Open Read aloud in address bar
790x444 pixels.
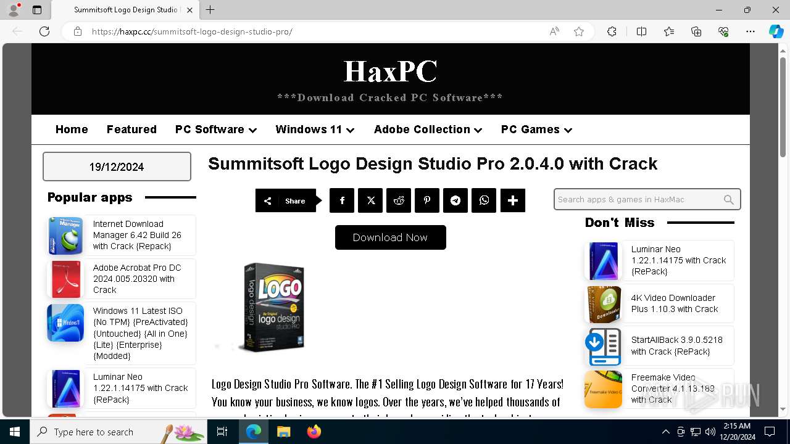point(554,31)
